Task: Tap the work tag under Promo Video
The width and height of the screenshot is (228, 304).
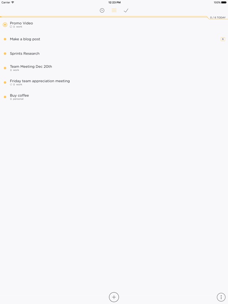Action: (x=19, y=27)
